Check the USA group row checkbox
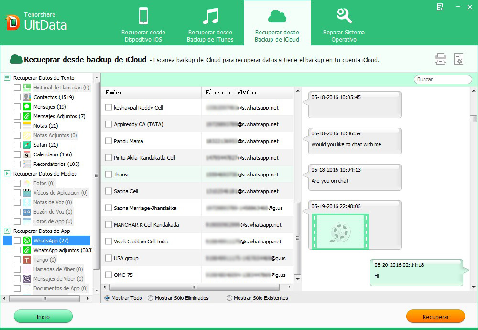The image size is (478, 330). click(108, 258)
